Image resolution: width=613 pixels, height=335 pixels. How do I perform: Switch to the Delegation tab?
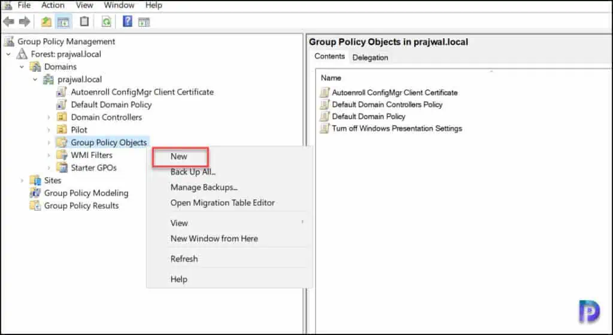tap(370, 57)
